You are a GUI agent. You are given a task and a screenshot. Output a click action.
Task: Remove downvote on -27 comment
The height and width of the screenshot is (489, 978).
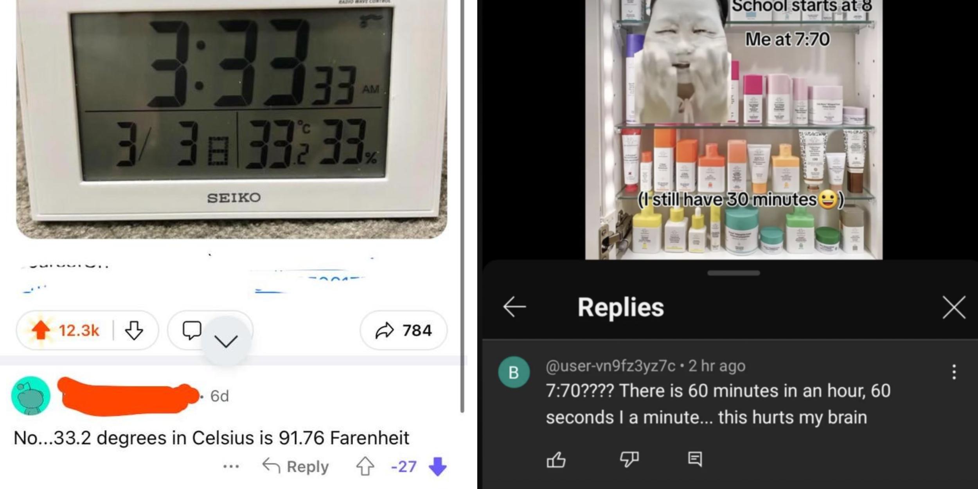[x=438, y=466]
